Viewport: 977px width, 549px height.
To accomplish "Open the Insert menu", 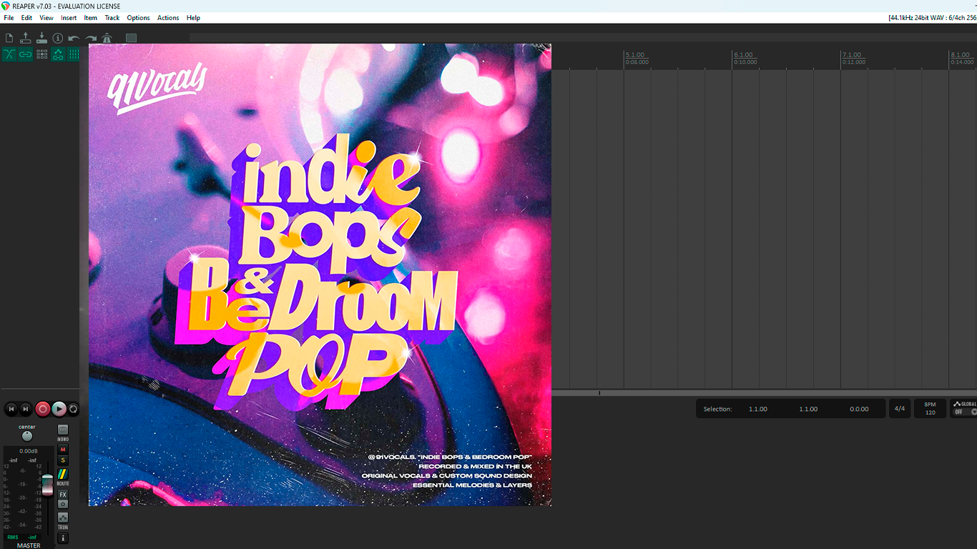I will point(69,18).
